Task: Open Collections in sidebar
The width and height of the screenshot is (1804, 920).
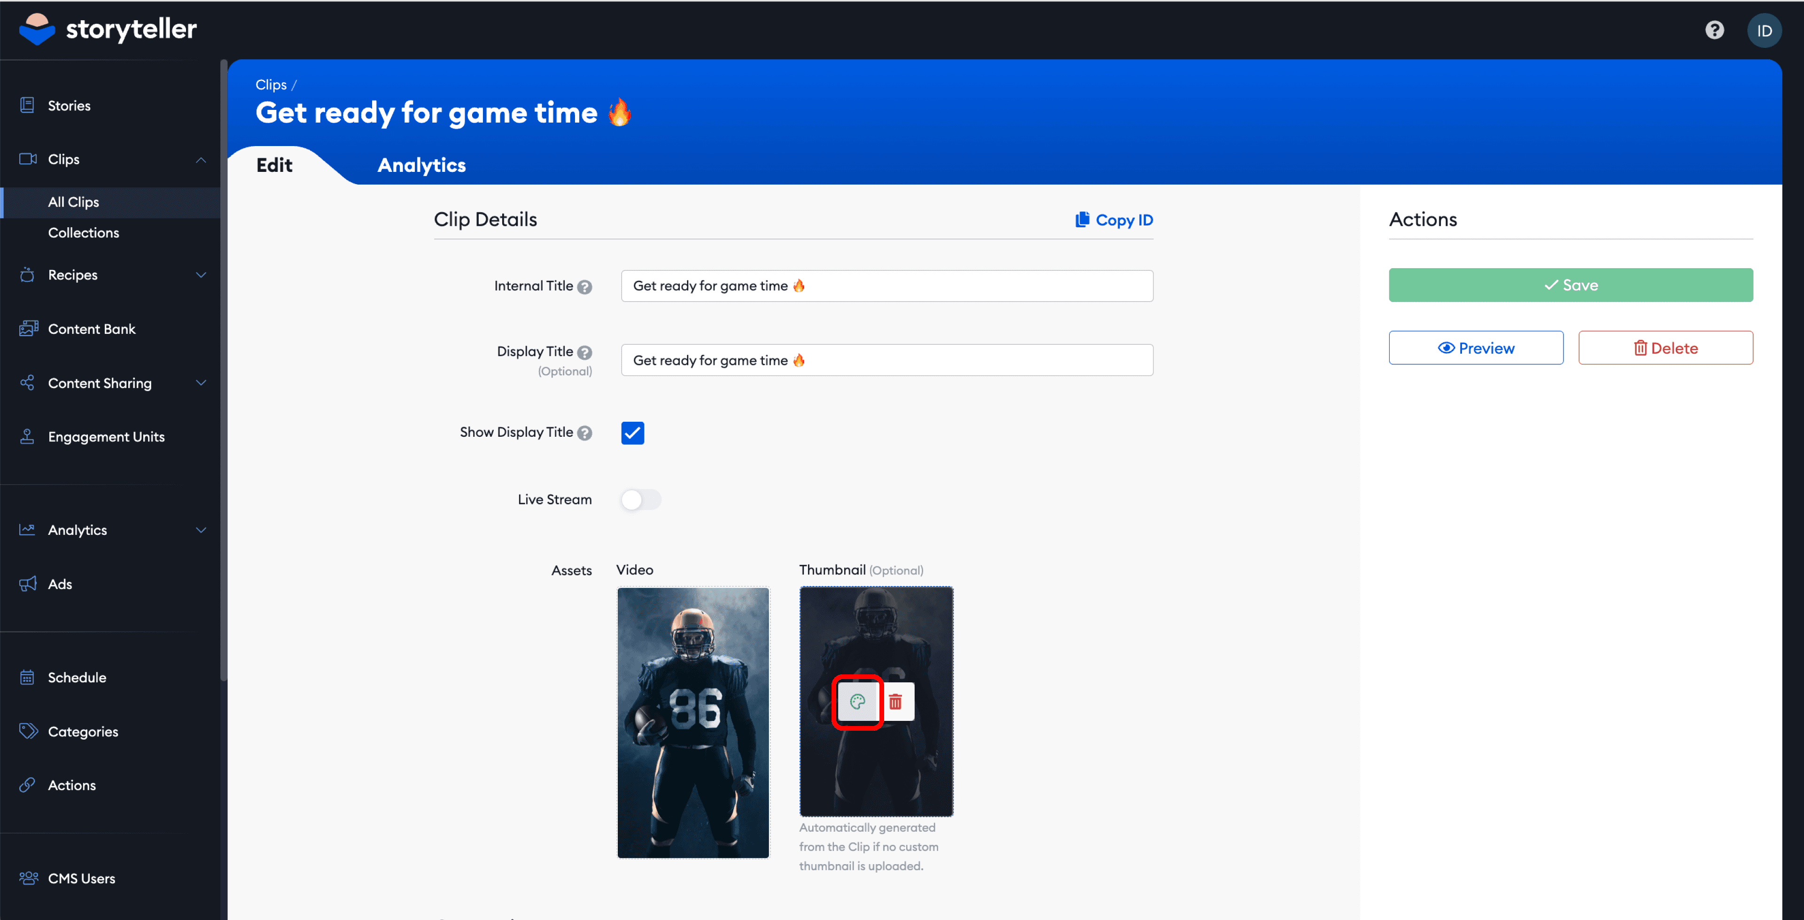Action: point(83,232)
